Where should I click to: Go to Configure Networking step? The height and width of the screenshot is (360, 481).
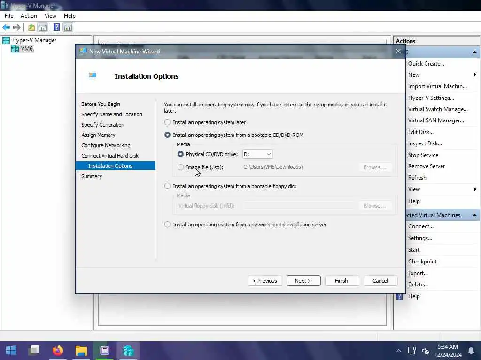coord(106,145)
